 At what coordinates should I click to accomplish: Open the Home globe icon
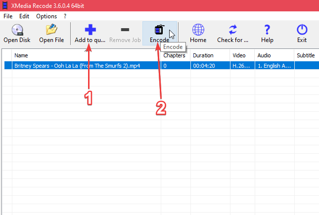tap(198, 30)
